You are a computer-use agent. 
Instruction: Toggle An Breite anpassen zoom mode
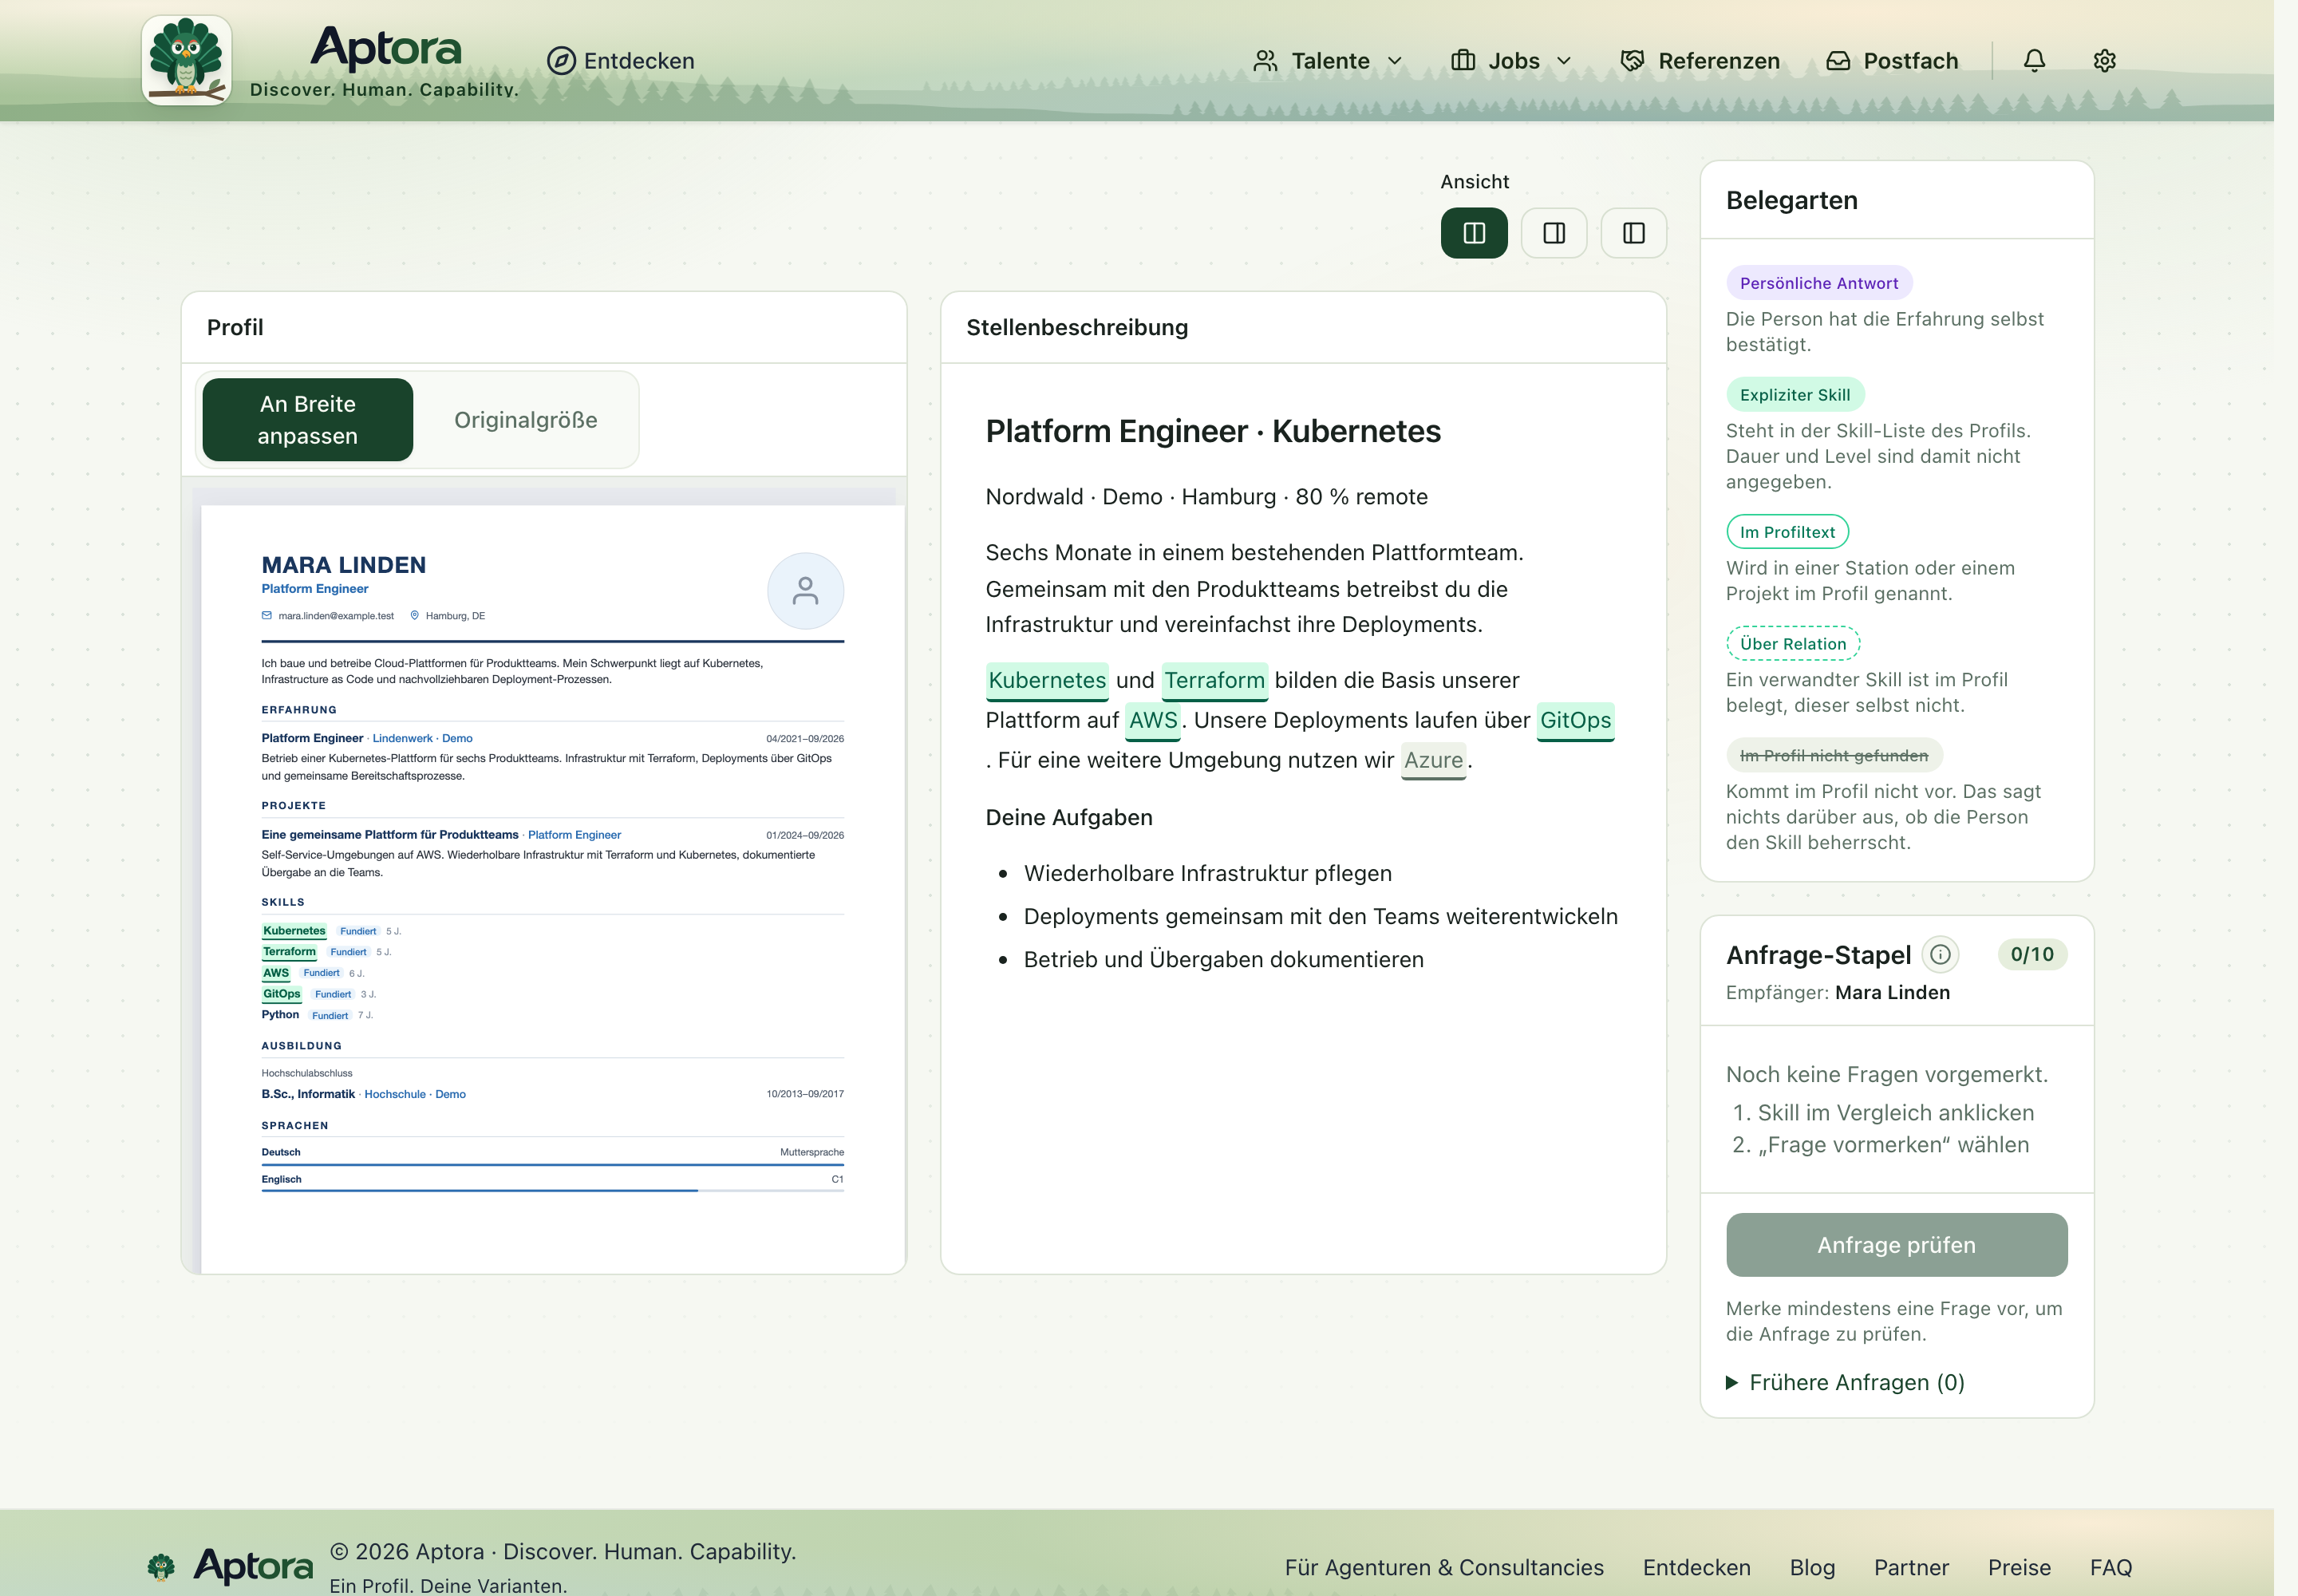coord(308,420)
